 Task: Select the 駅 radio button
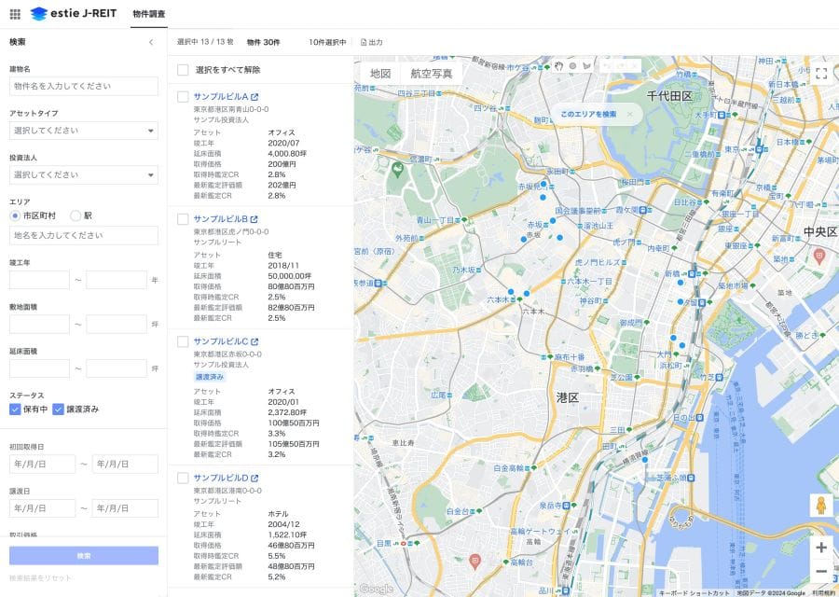[x=76, y=215]
